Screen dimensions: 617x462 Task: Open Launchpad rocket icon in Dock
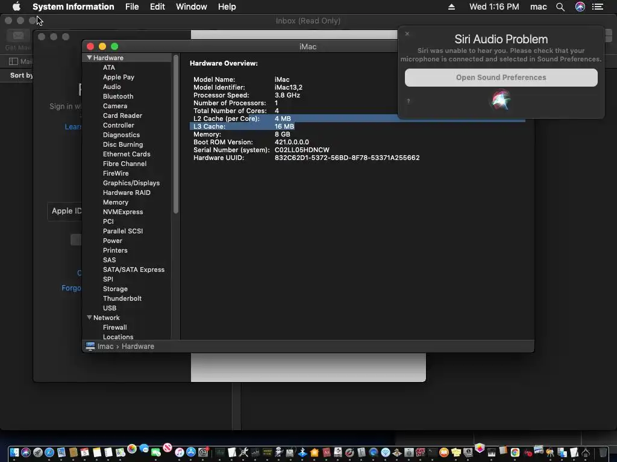38,452
